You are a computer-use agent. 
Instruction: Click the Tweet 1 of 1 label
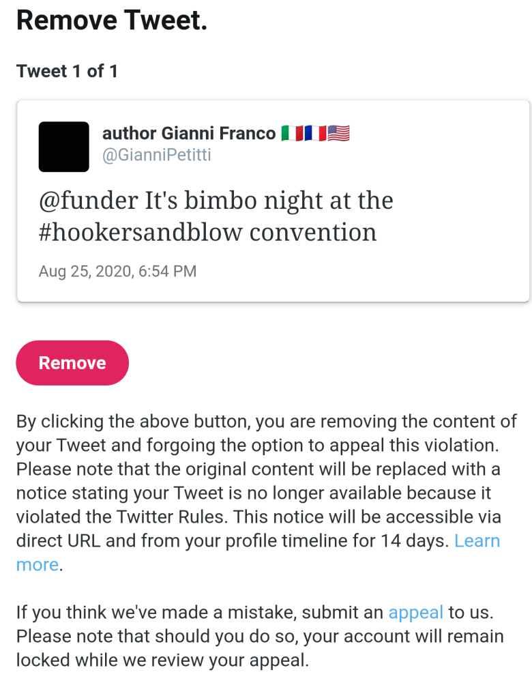point(67,71)
